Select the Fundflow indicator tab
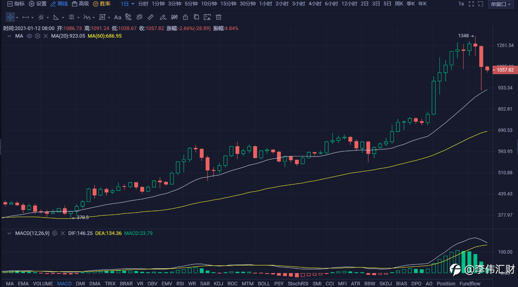This screenshot has width=518, height=287. click(x=470, y=284)
